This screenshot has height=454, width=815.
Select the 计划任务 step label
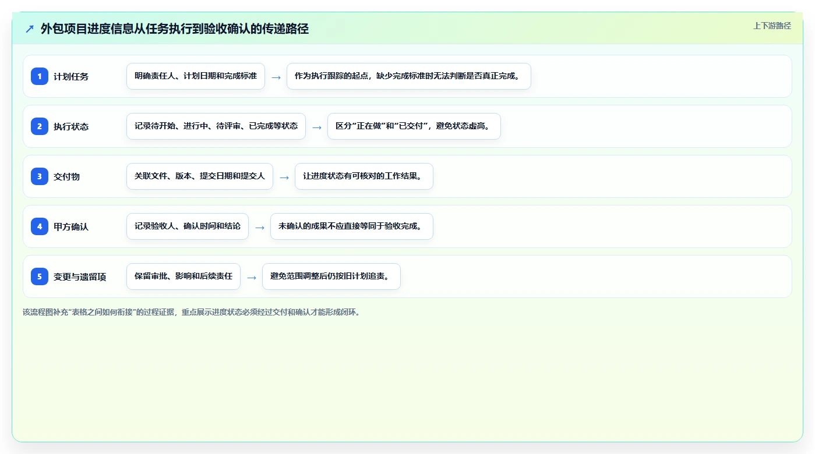tap(71, 76)
